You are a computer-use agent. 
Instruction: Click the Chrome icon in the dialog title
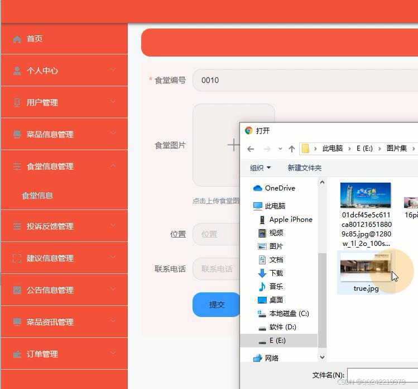[249, 131]
